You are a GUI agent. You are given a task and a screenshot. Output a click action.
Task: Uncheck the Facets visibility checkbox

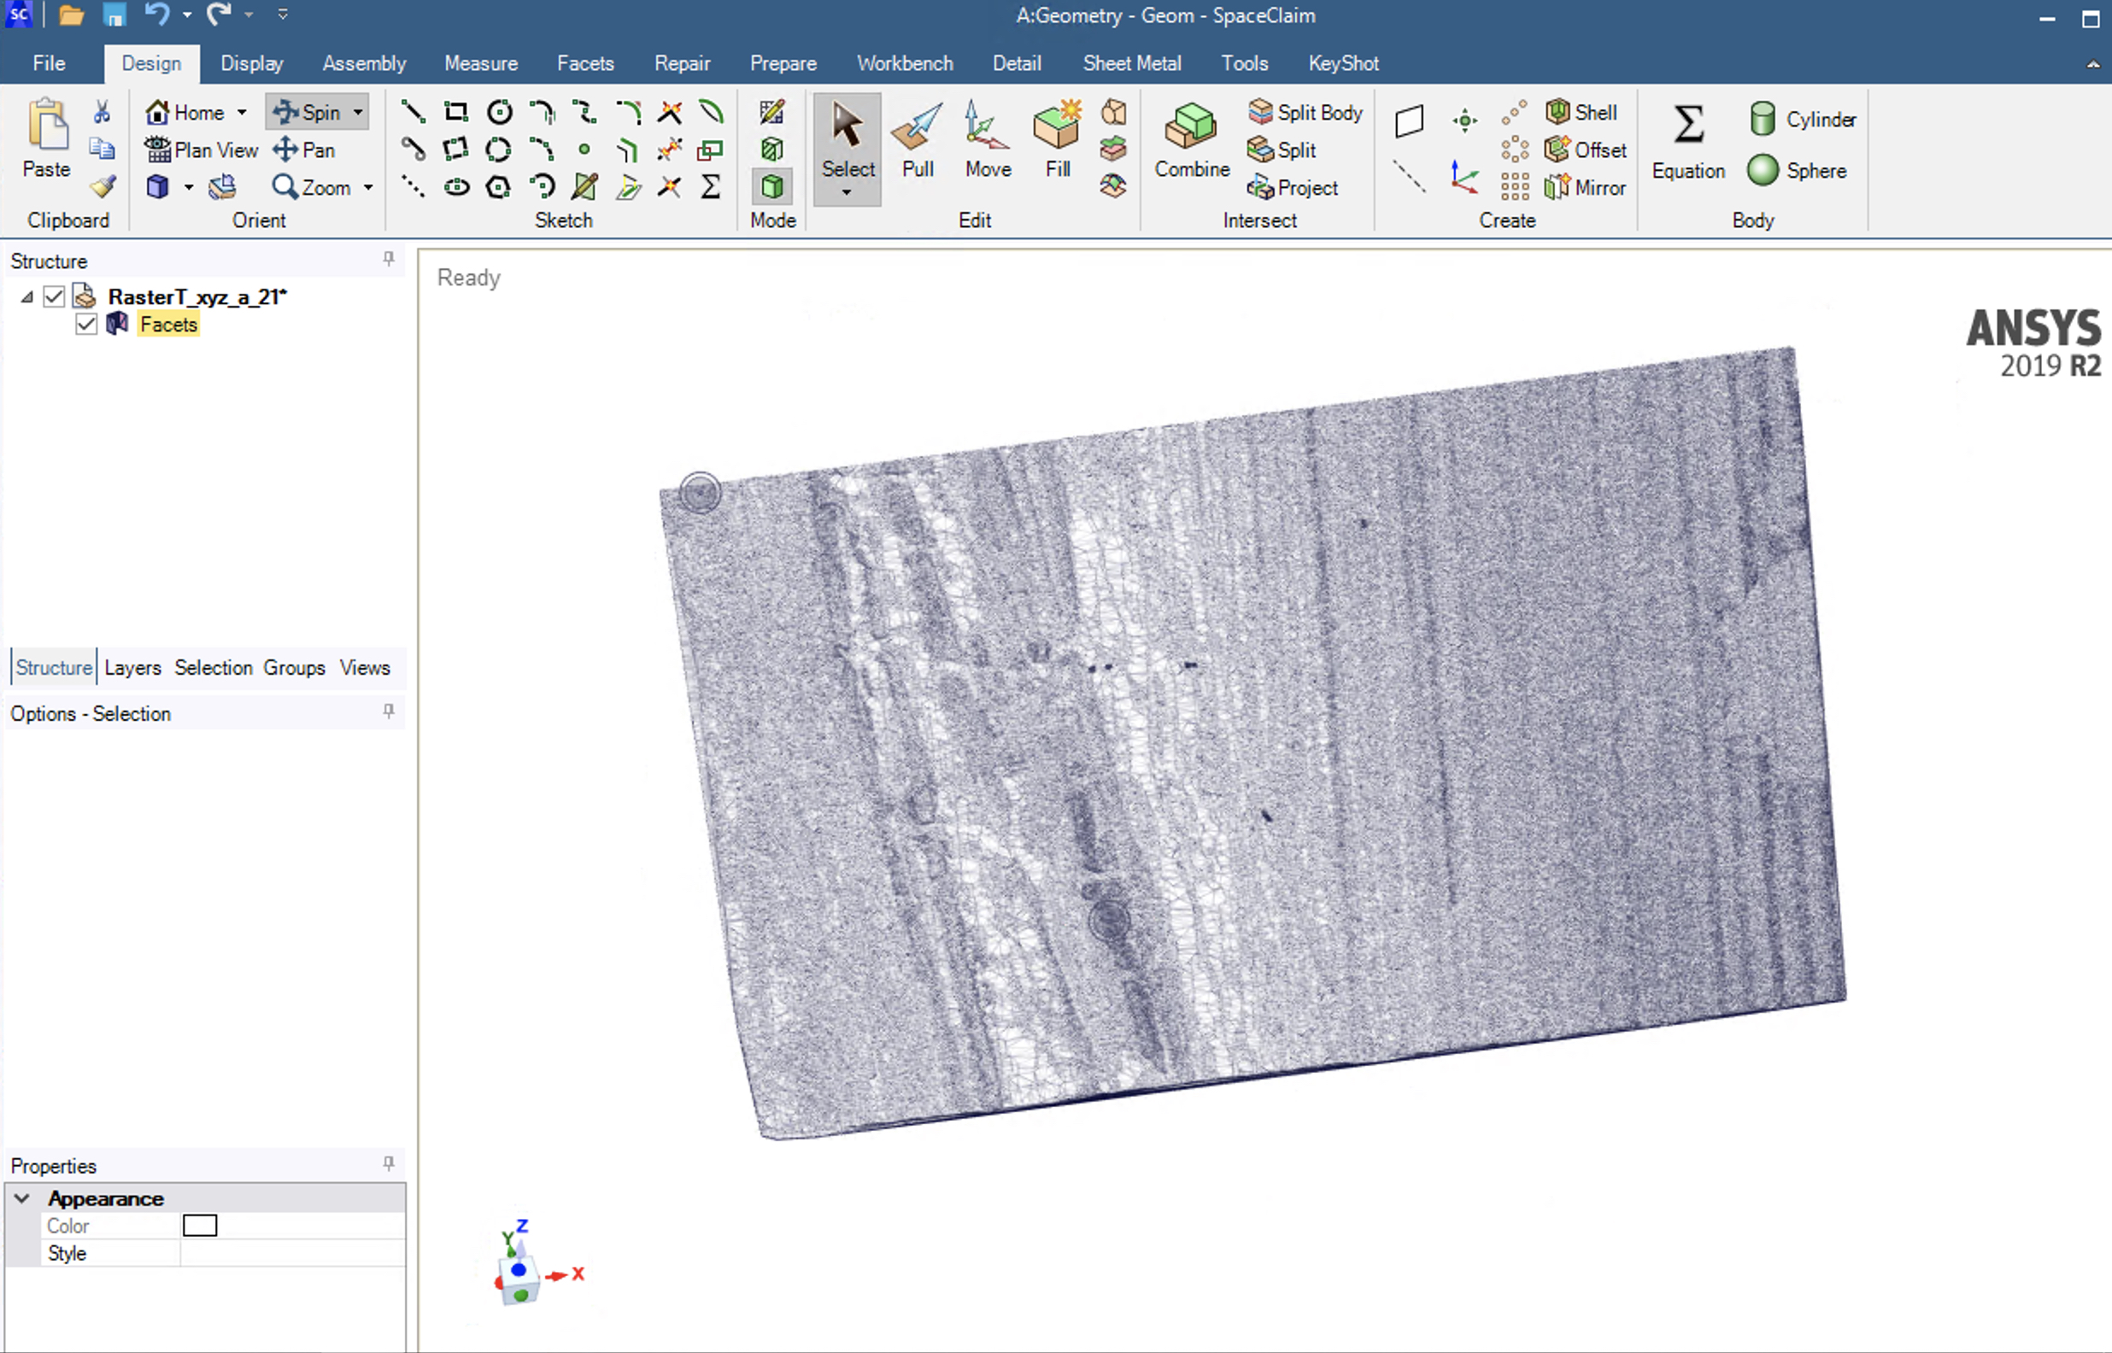click(86, 325)
